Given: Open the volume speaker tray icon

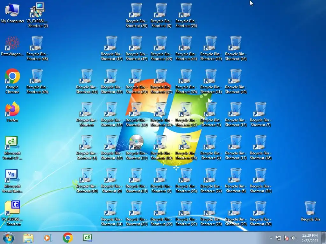Looking at the screenshot, I should click(x=294, y=238).
